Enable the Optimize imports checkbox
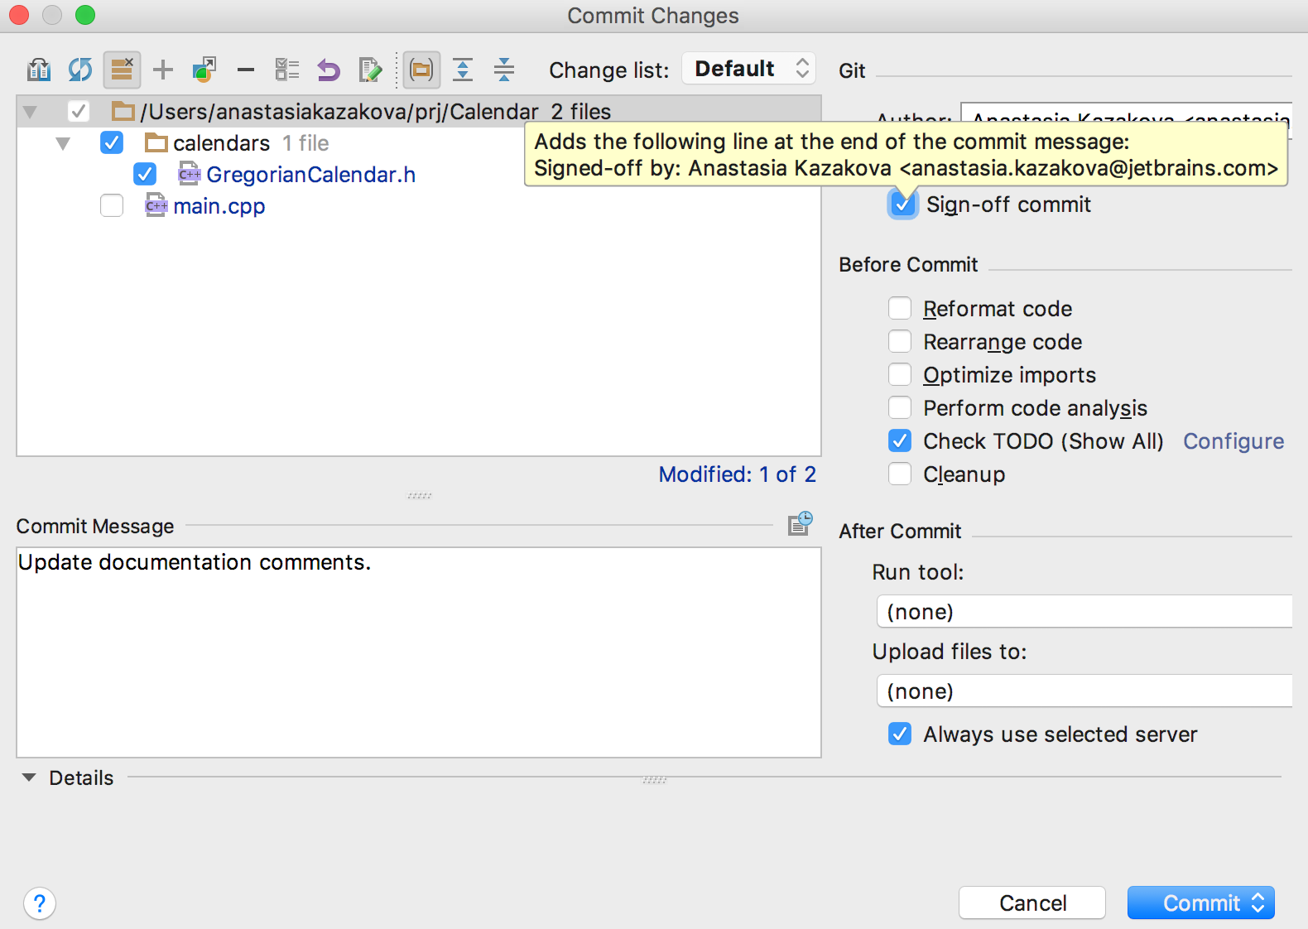 900,374
